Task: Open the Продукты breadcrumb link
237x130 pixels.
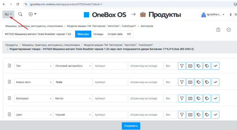Action: (12, 45)
